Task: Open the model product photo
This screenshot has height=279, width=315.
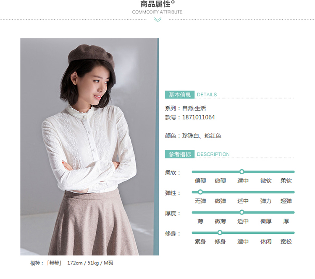Action: click(x=89, y=147)
